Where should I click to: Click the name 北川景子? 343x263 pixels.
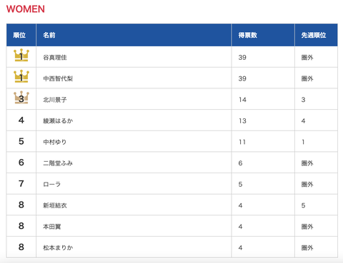pyautogui.click(x=55, y=100)
